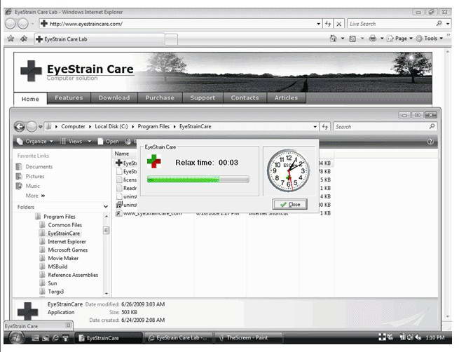Click the refresh icon in IE address bar
Screen dimensions: 459x352
point(328,24)
